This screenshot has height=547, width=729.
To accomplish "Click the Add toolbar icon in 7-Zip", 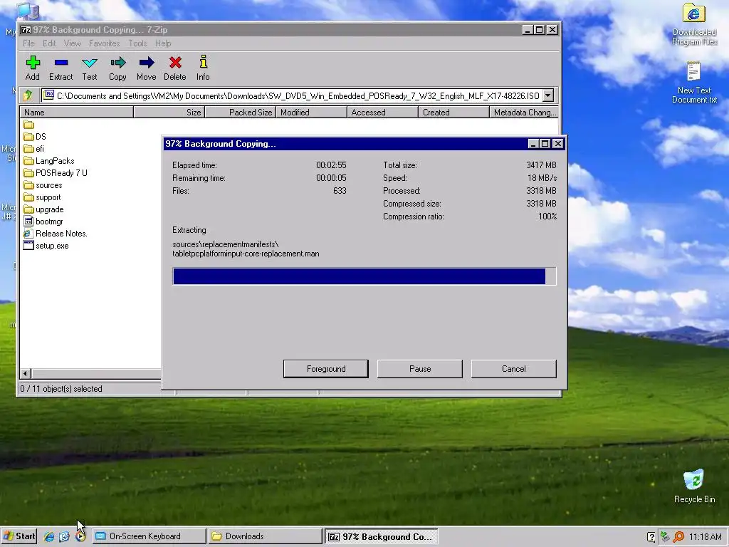I will pyautogui.click(x=33, y=68).
